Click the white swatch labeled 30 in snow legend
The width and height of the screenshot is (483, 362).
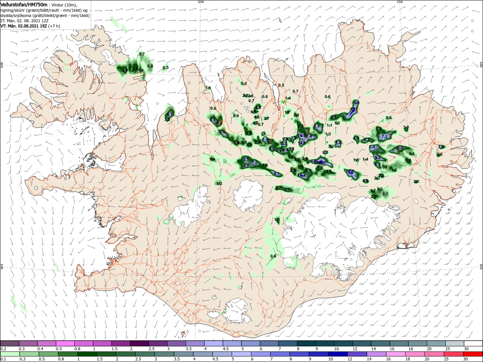[473, 343]
